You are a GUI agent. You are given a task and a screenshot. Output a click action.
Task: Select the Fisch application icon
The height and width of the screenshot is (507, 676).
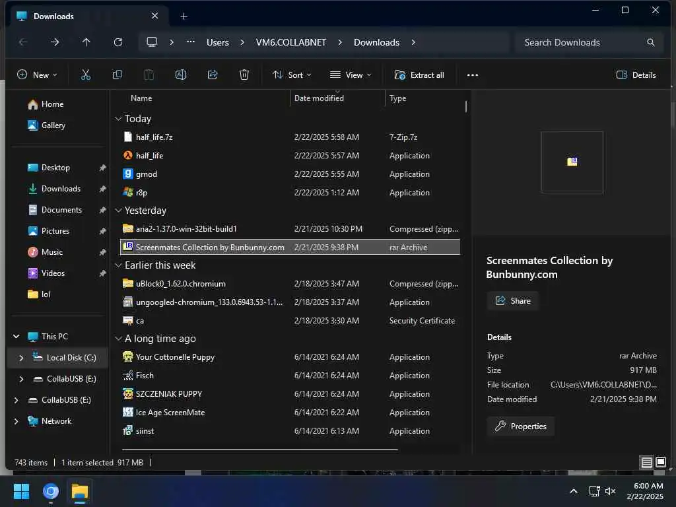tap(127, 376)
